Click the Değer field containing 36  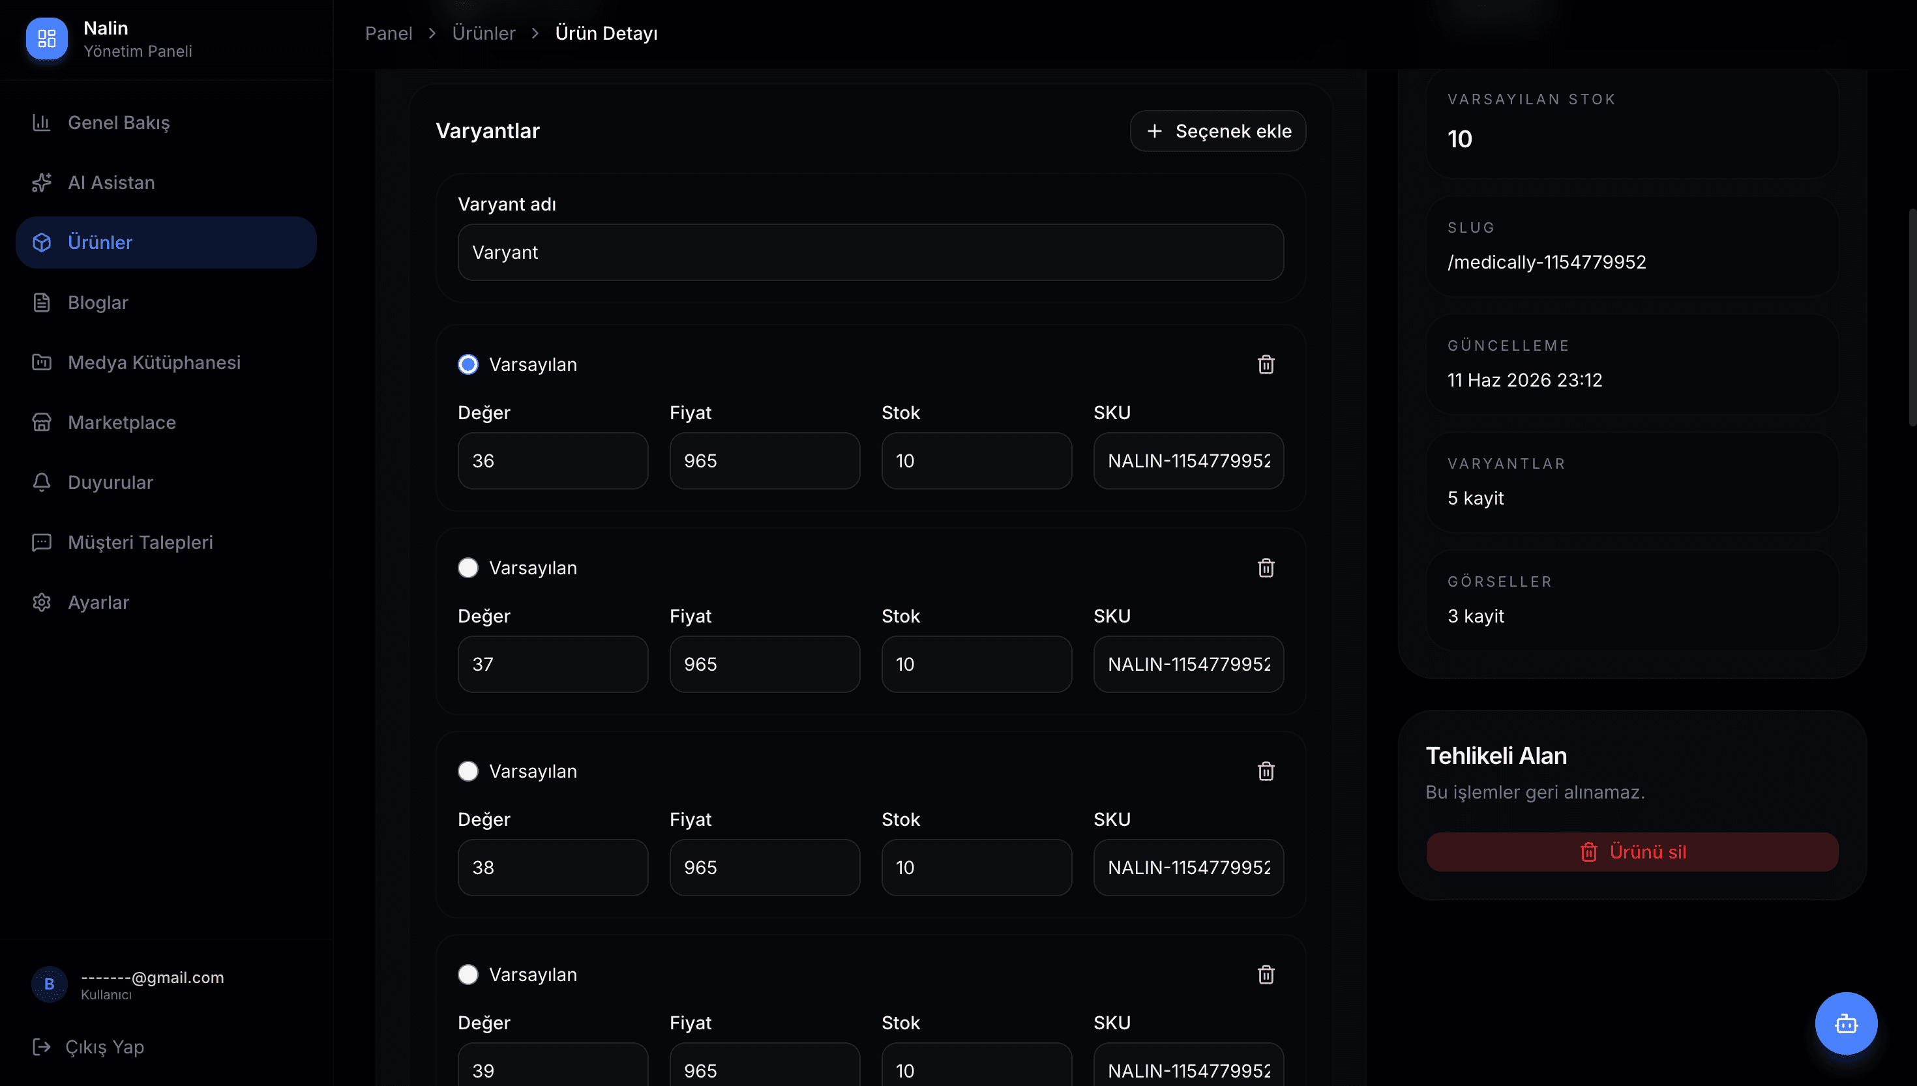pos(553,461)
